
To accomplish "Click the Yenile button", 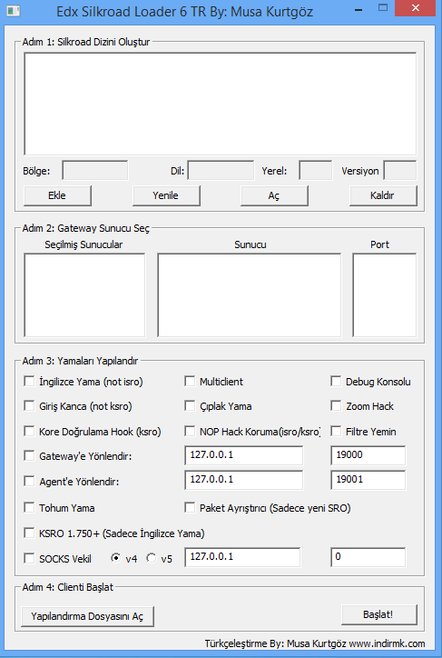I will click(x=166, y=195).
